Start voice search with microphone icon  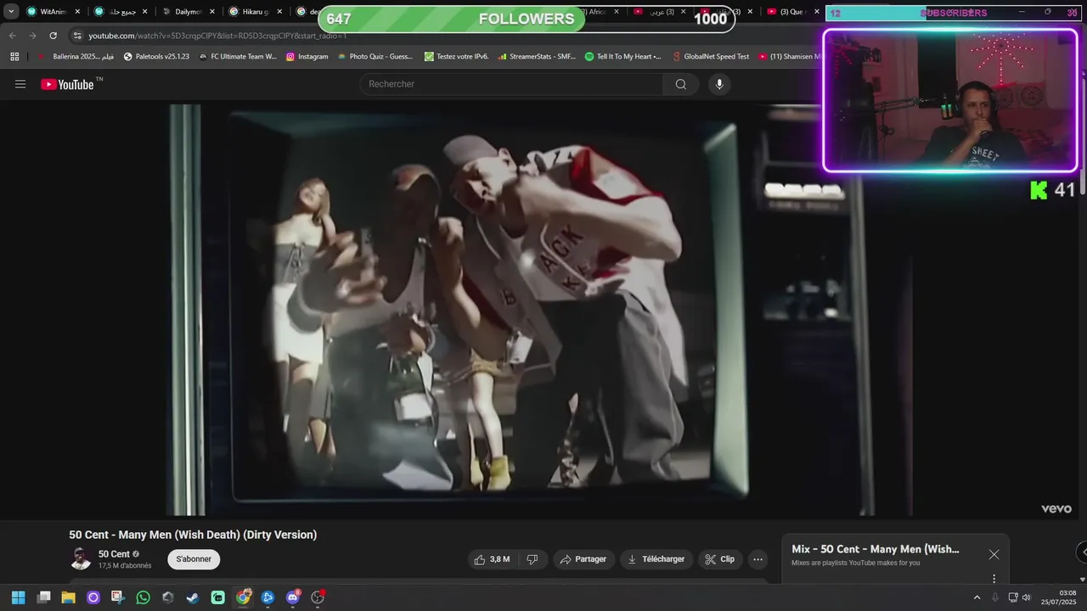tap(719, 84)
